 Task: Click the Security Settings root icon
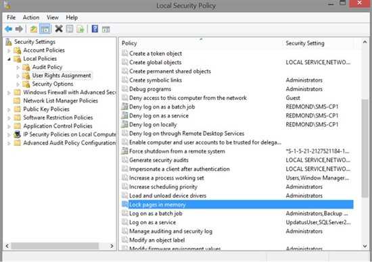coord(9,42)
